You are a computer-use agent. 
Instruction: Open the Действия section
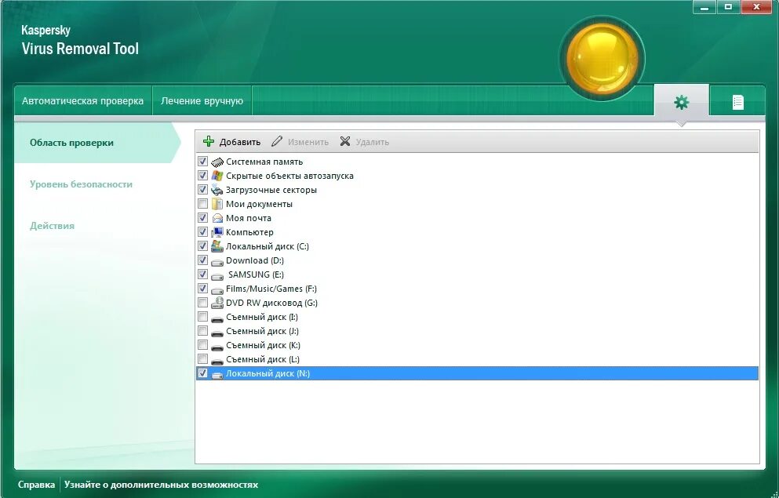point(52,226)
